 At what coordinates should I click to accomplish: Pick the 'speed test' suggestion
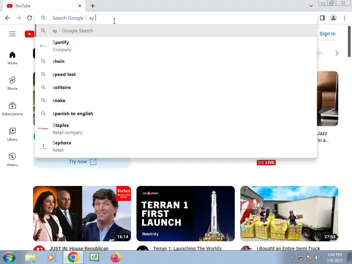click(x=176, y=74)
